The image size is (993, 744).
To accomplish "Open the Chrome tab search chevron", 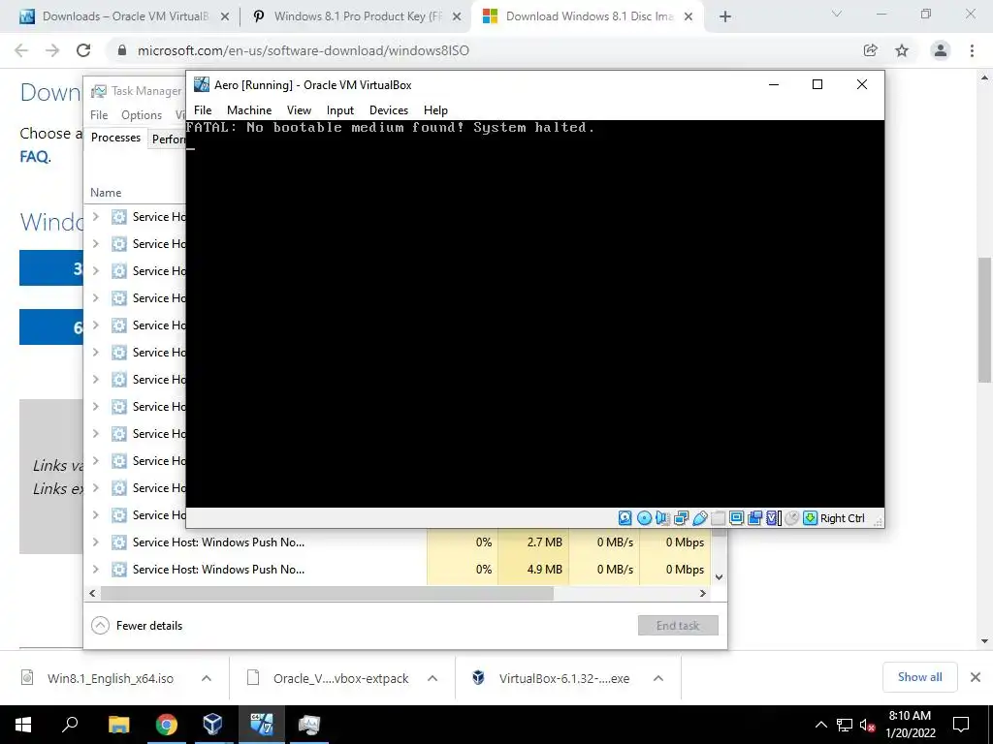I will [x=837, y=14].
